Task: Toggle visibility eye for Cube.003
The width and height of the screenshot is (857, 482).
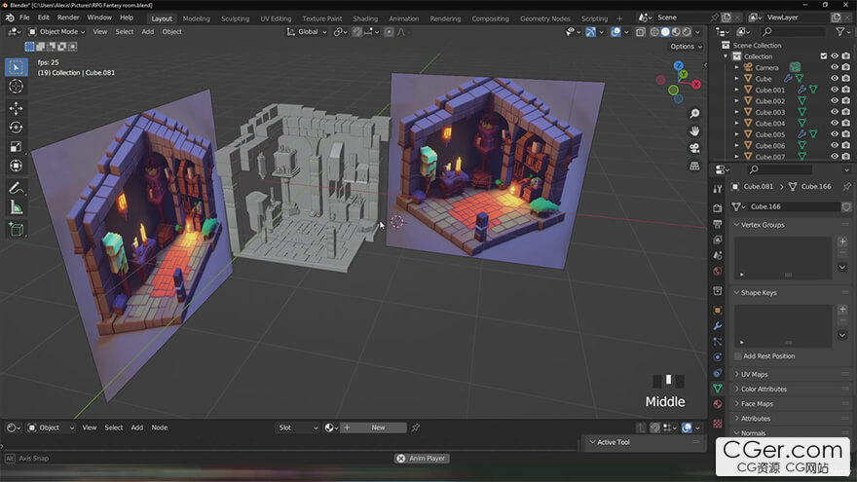Action: (x=834, y=112)
